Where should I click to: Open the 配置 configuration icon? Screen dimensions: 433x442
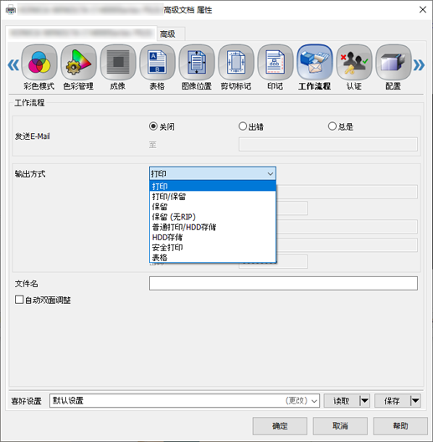[x=394, y=63]
